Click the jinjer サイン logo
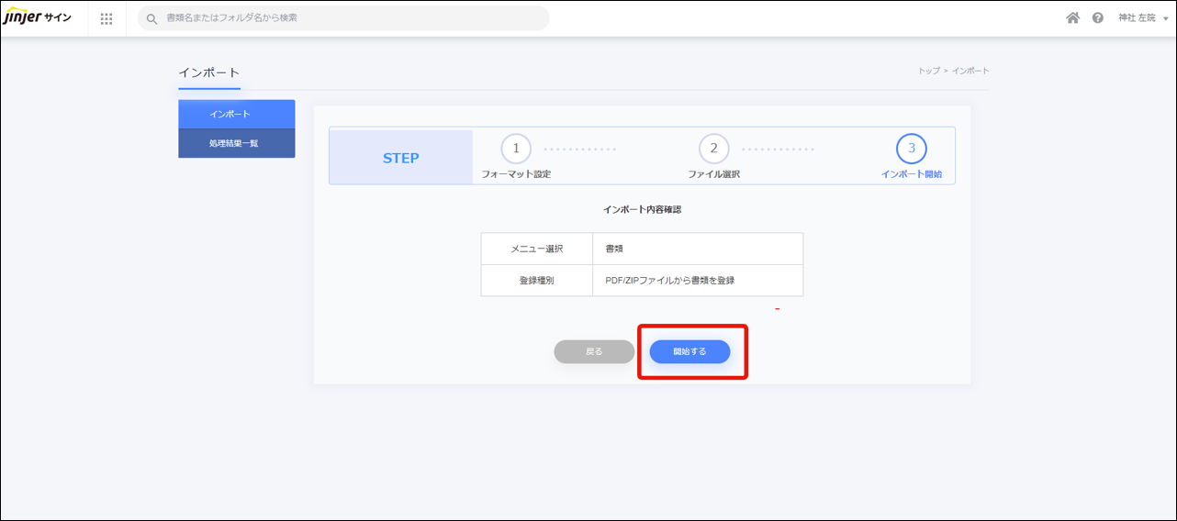Screen dimensions: 1177x521 coord(38,18)
